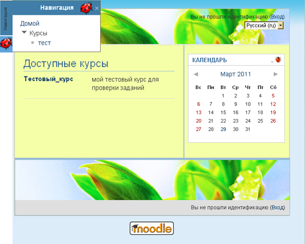The image size is (305, 244).
Task: Open the Русский (ru) language dropdown
Action: tap(264, 26)
